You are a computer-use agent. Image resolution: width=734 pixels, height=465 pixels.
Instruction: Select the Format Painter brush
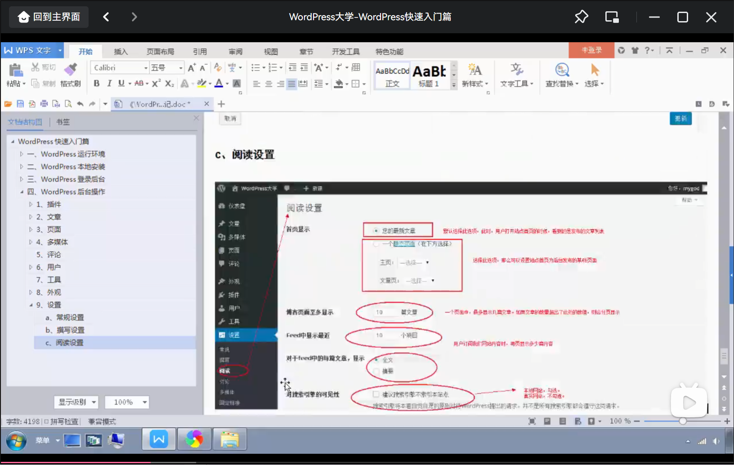tap(70, 69)
